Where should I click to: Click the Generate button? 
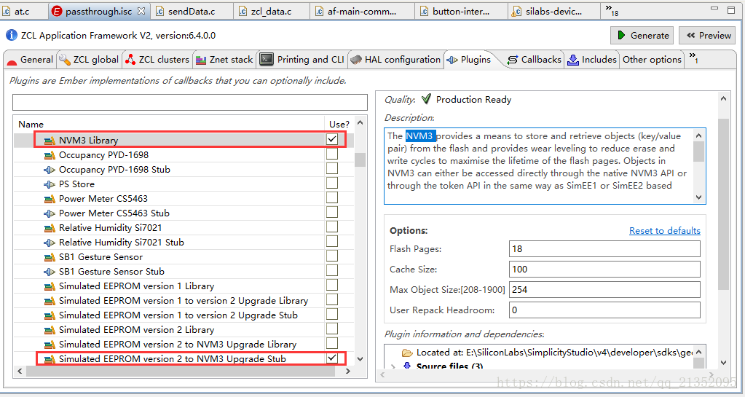(643, 35)
